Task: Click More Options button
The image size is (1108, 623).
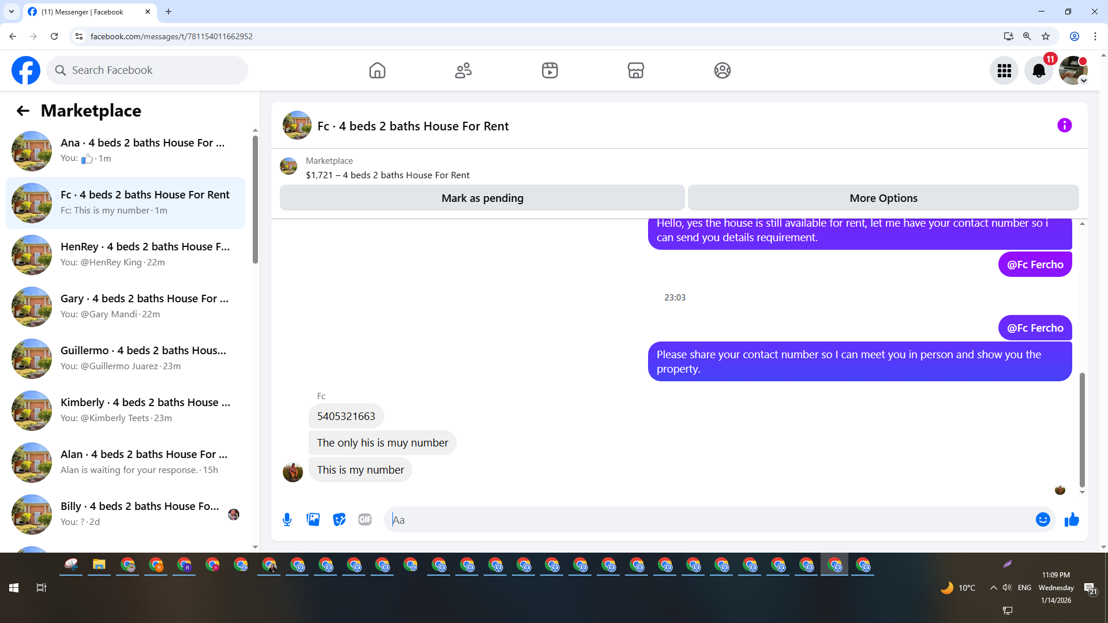Action: pyautogui.click(x=883, y=198)
